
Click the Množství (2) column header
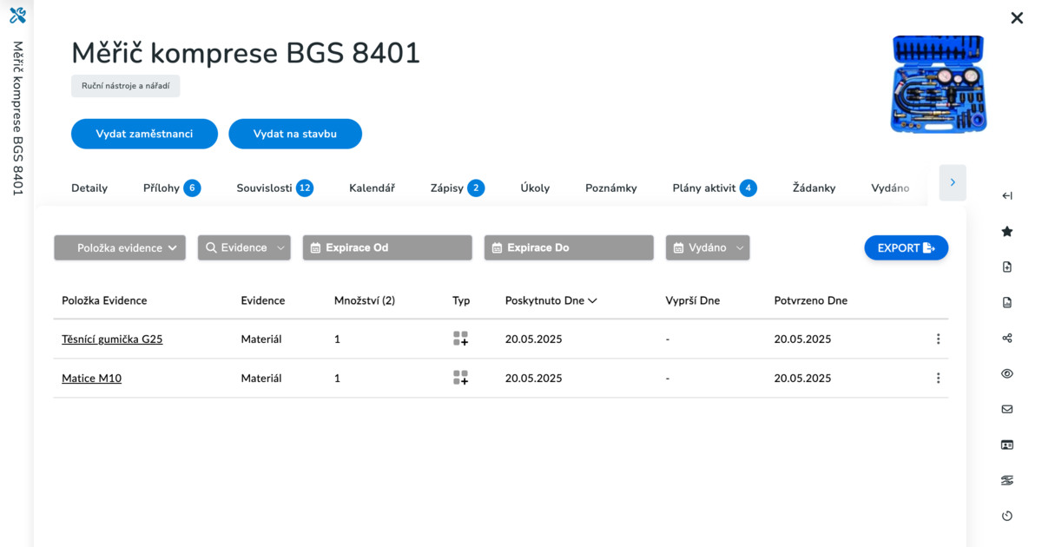365,300
